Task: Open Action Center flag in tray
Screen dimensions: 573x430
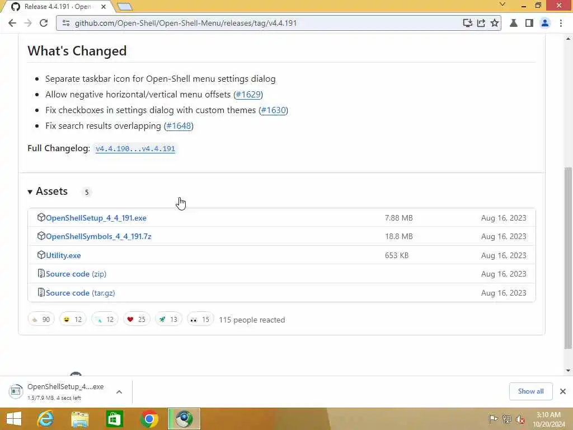Action: tap(493, 419)
